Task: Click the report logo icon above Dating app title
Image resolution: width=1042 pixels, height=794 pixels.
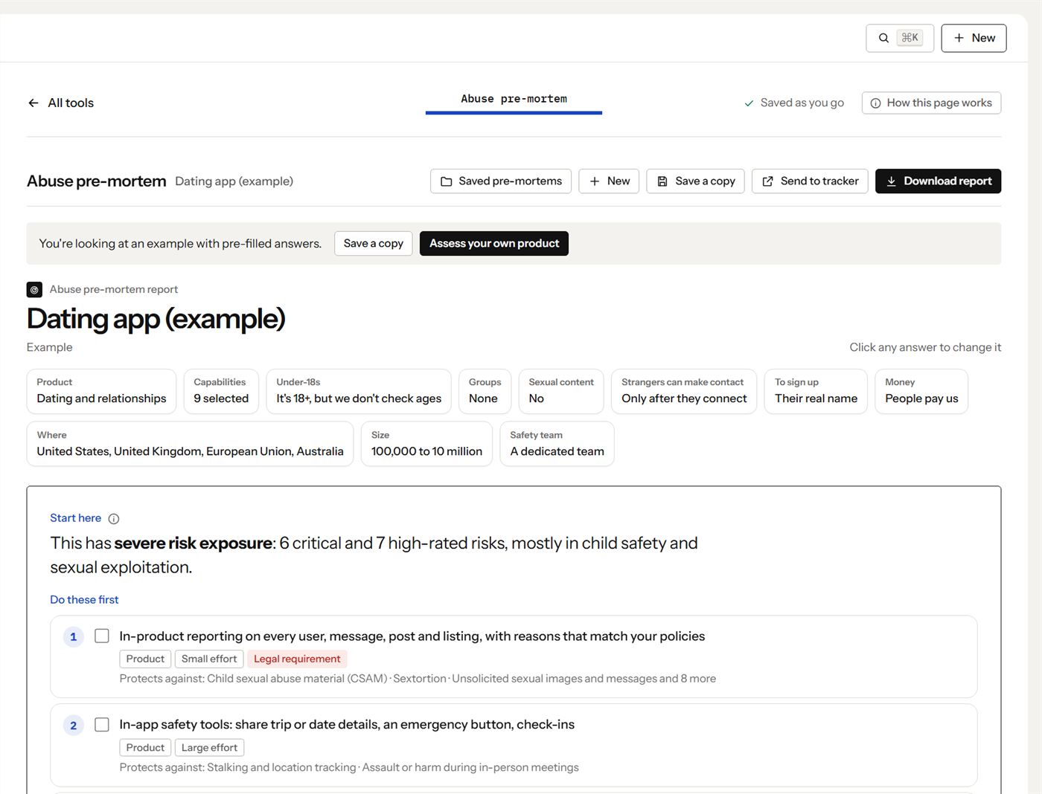Action: point(34,289)
